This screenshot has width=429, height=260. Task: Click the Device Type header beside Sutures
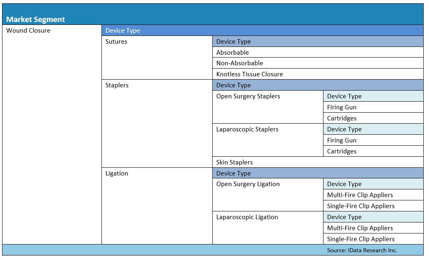point(318,41)
